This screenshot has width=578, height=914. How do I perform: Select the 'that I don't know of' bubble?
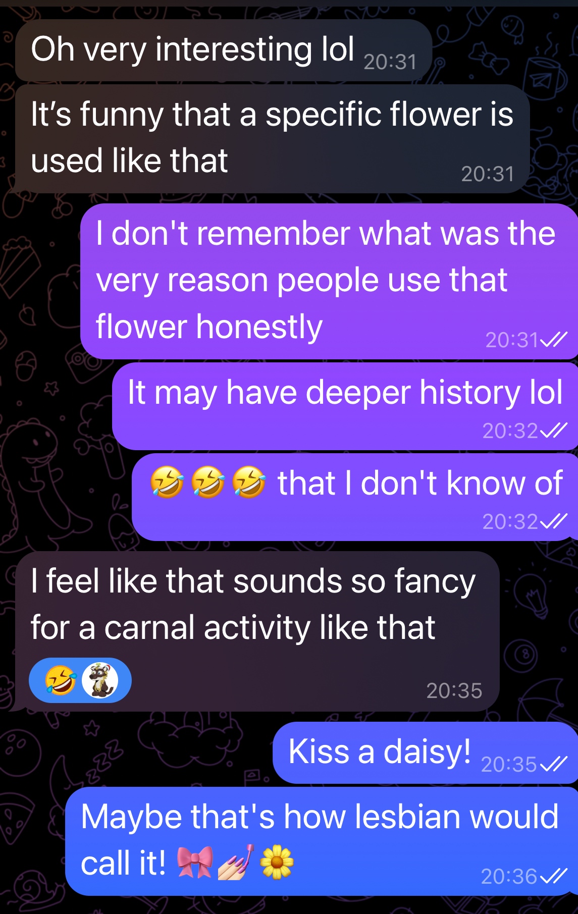coord(355,497)
